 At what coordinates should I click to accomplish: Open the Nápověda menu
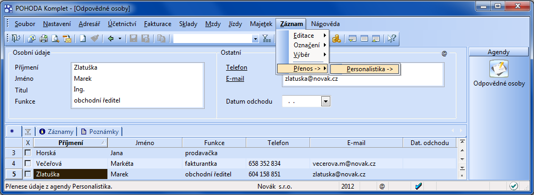pyautogui.click(x=325, y=24)
